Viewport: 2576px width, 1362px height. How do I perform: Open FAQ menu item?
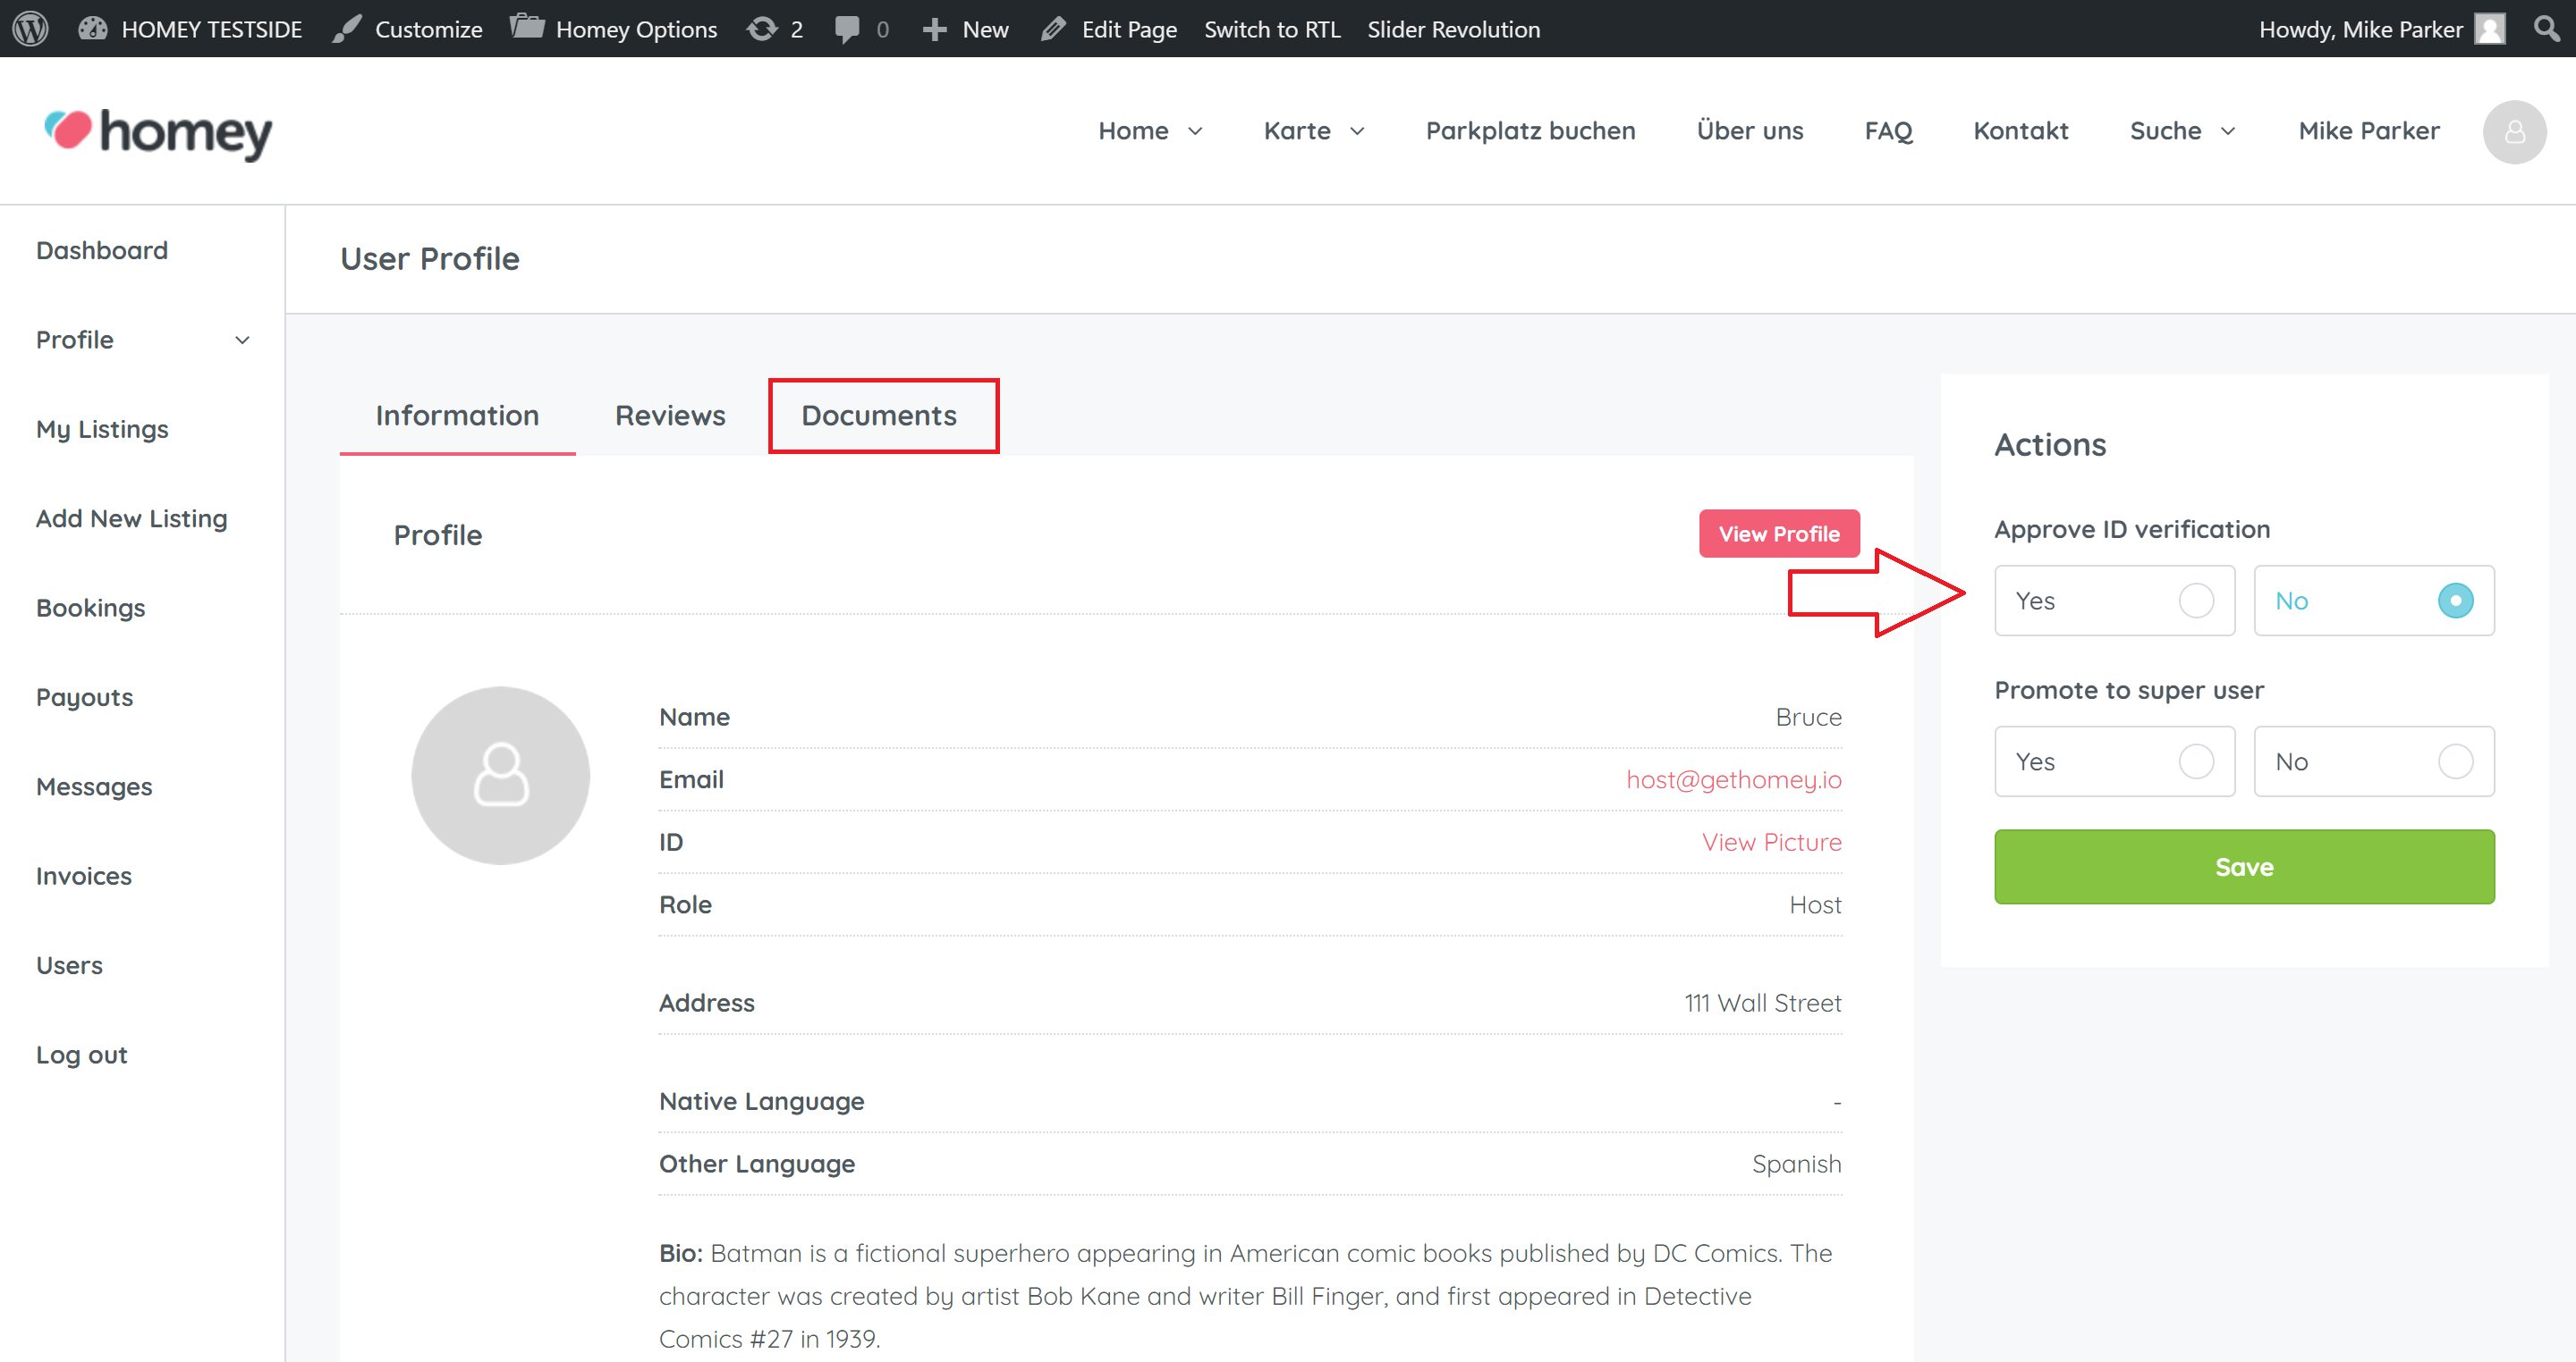1888,130
